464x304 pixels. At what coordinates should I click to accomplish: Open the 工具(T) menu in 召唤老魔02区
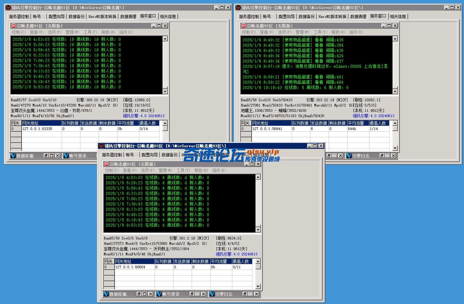point(320,32)
